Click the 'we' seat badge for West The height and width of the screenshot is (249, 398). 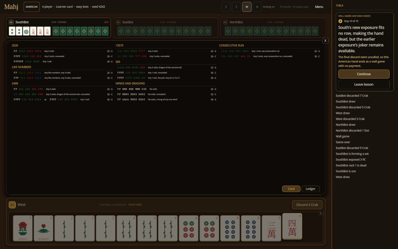12,205
